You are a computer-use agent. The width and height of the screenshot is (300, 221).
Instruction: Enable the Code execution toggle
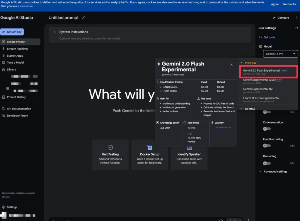267,129
